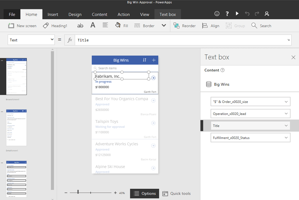Select the Fabrikam, Inc. title text
This screenshot has width=299, height=200.
pos(108,76)
